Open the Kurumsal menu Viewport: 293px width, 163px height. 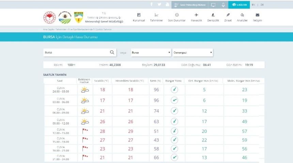(139, 18)
